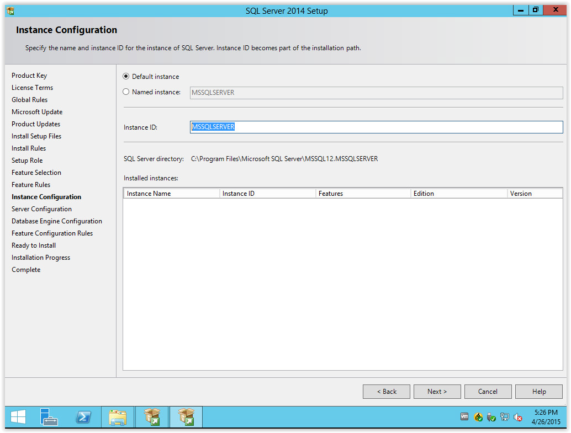Minimize the SQL Server Setup window
This screenshot has height=433, width=571.
pyautogui.click(x=521, y=10)
